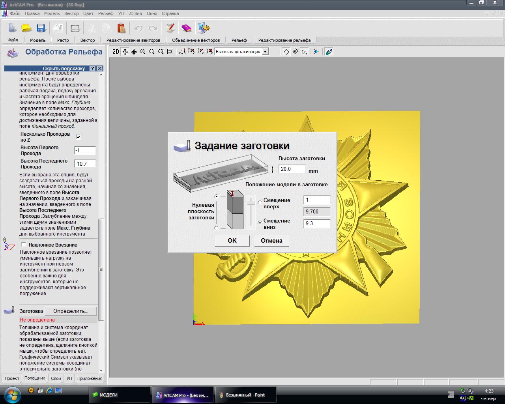
Task: Switch to the 'Редактирование векторов' tab
Action: click(133, 40)
